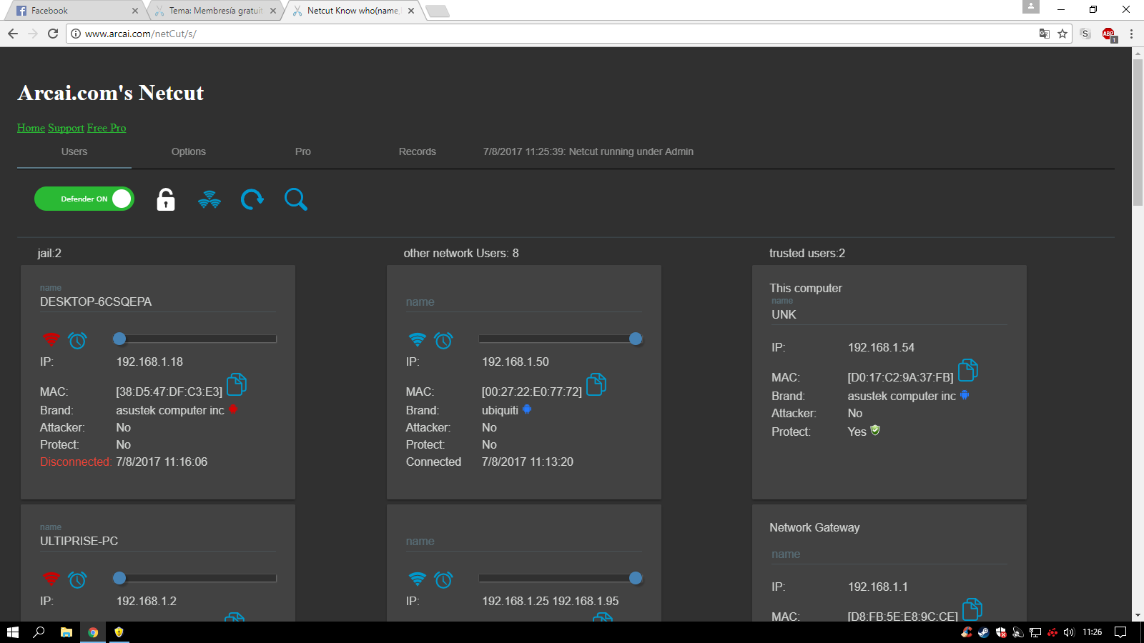Viewport: 1144px width, 643px height.
Task: Copy MAC address of 192.168.1.50 device
Action: tap(596, 384)
